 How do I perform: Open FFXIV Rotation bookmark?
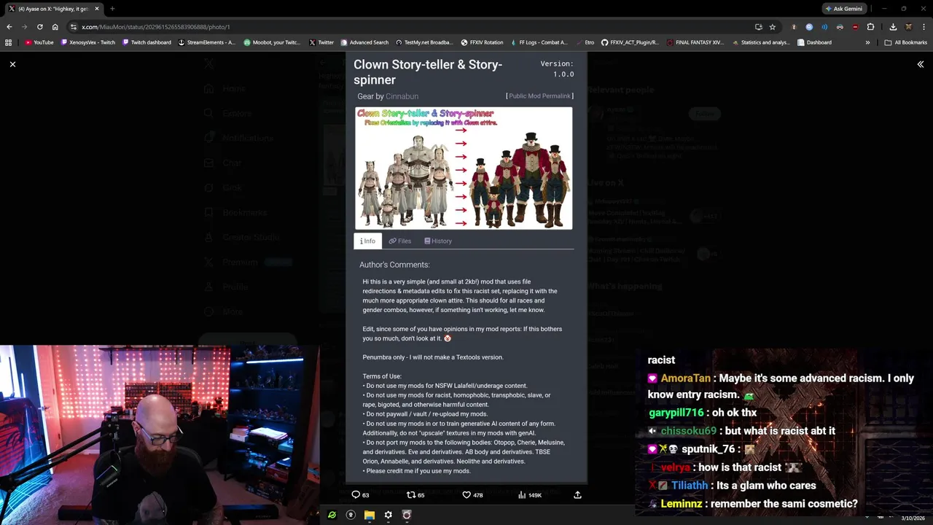pos(482,42)
